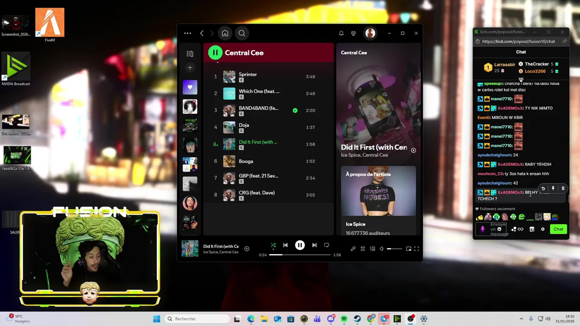Play the track Doja
580x326 pixels.
pyautogui.click(x=269, y=127)
